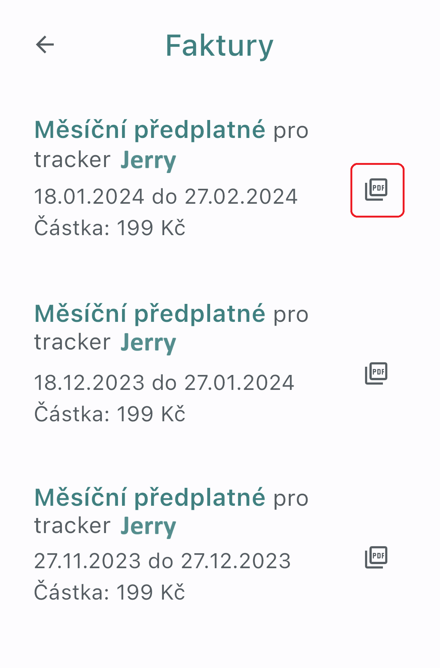Open PDF for invoice 18.12.2023 do 27.01.2024
The image size is (440, 668).
(x=376, y=373)
